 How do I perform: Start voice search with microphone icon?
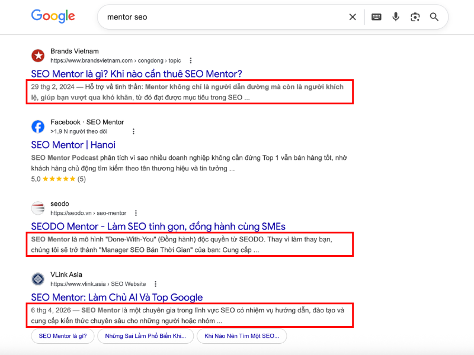click(396, 17)
